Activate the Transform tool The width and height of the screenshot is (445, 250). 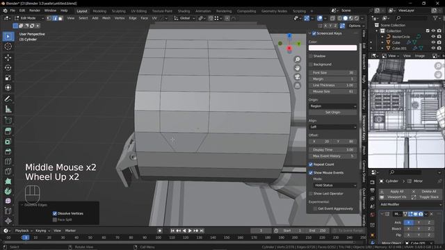coord(8,87)
